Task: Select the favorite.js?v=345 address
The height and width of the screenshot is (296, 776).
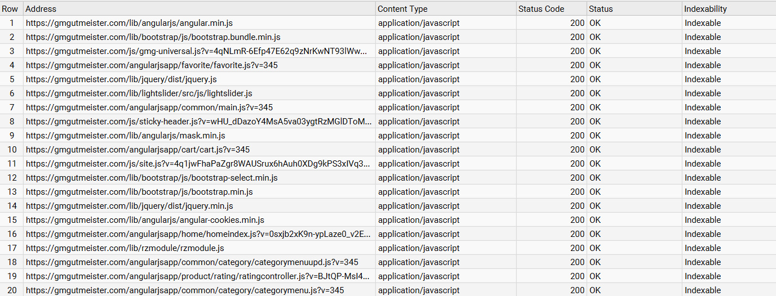Action: (152, 65)
